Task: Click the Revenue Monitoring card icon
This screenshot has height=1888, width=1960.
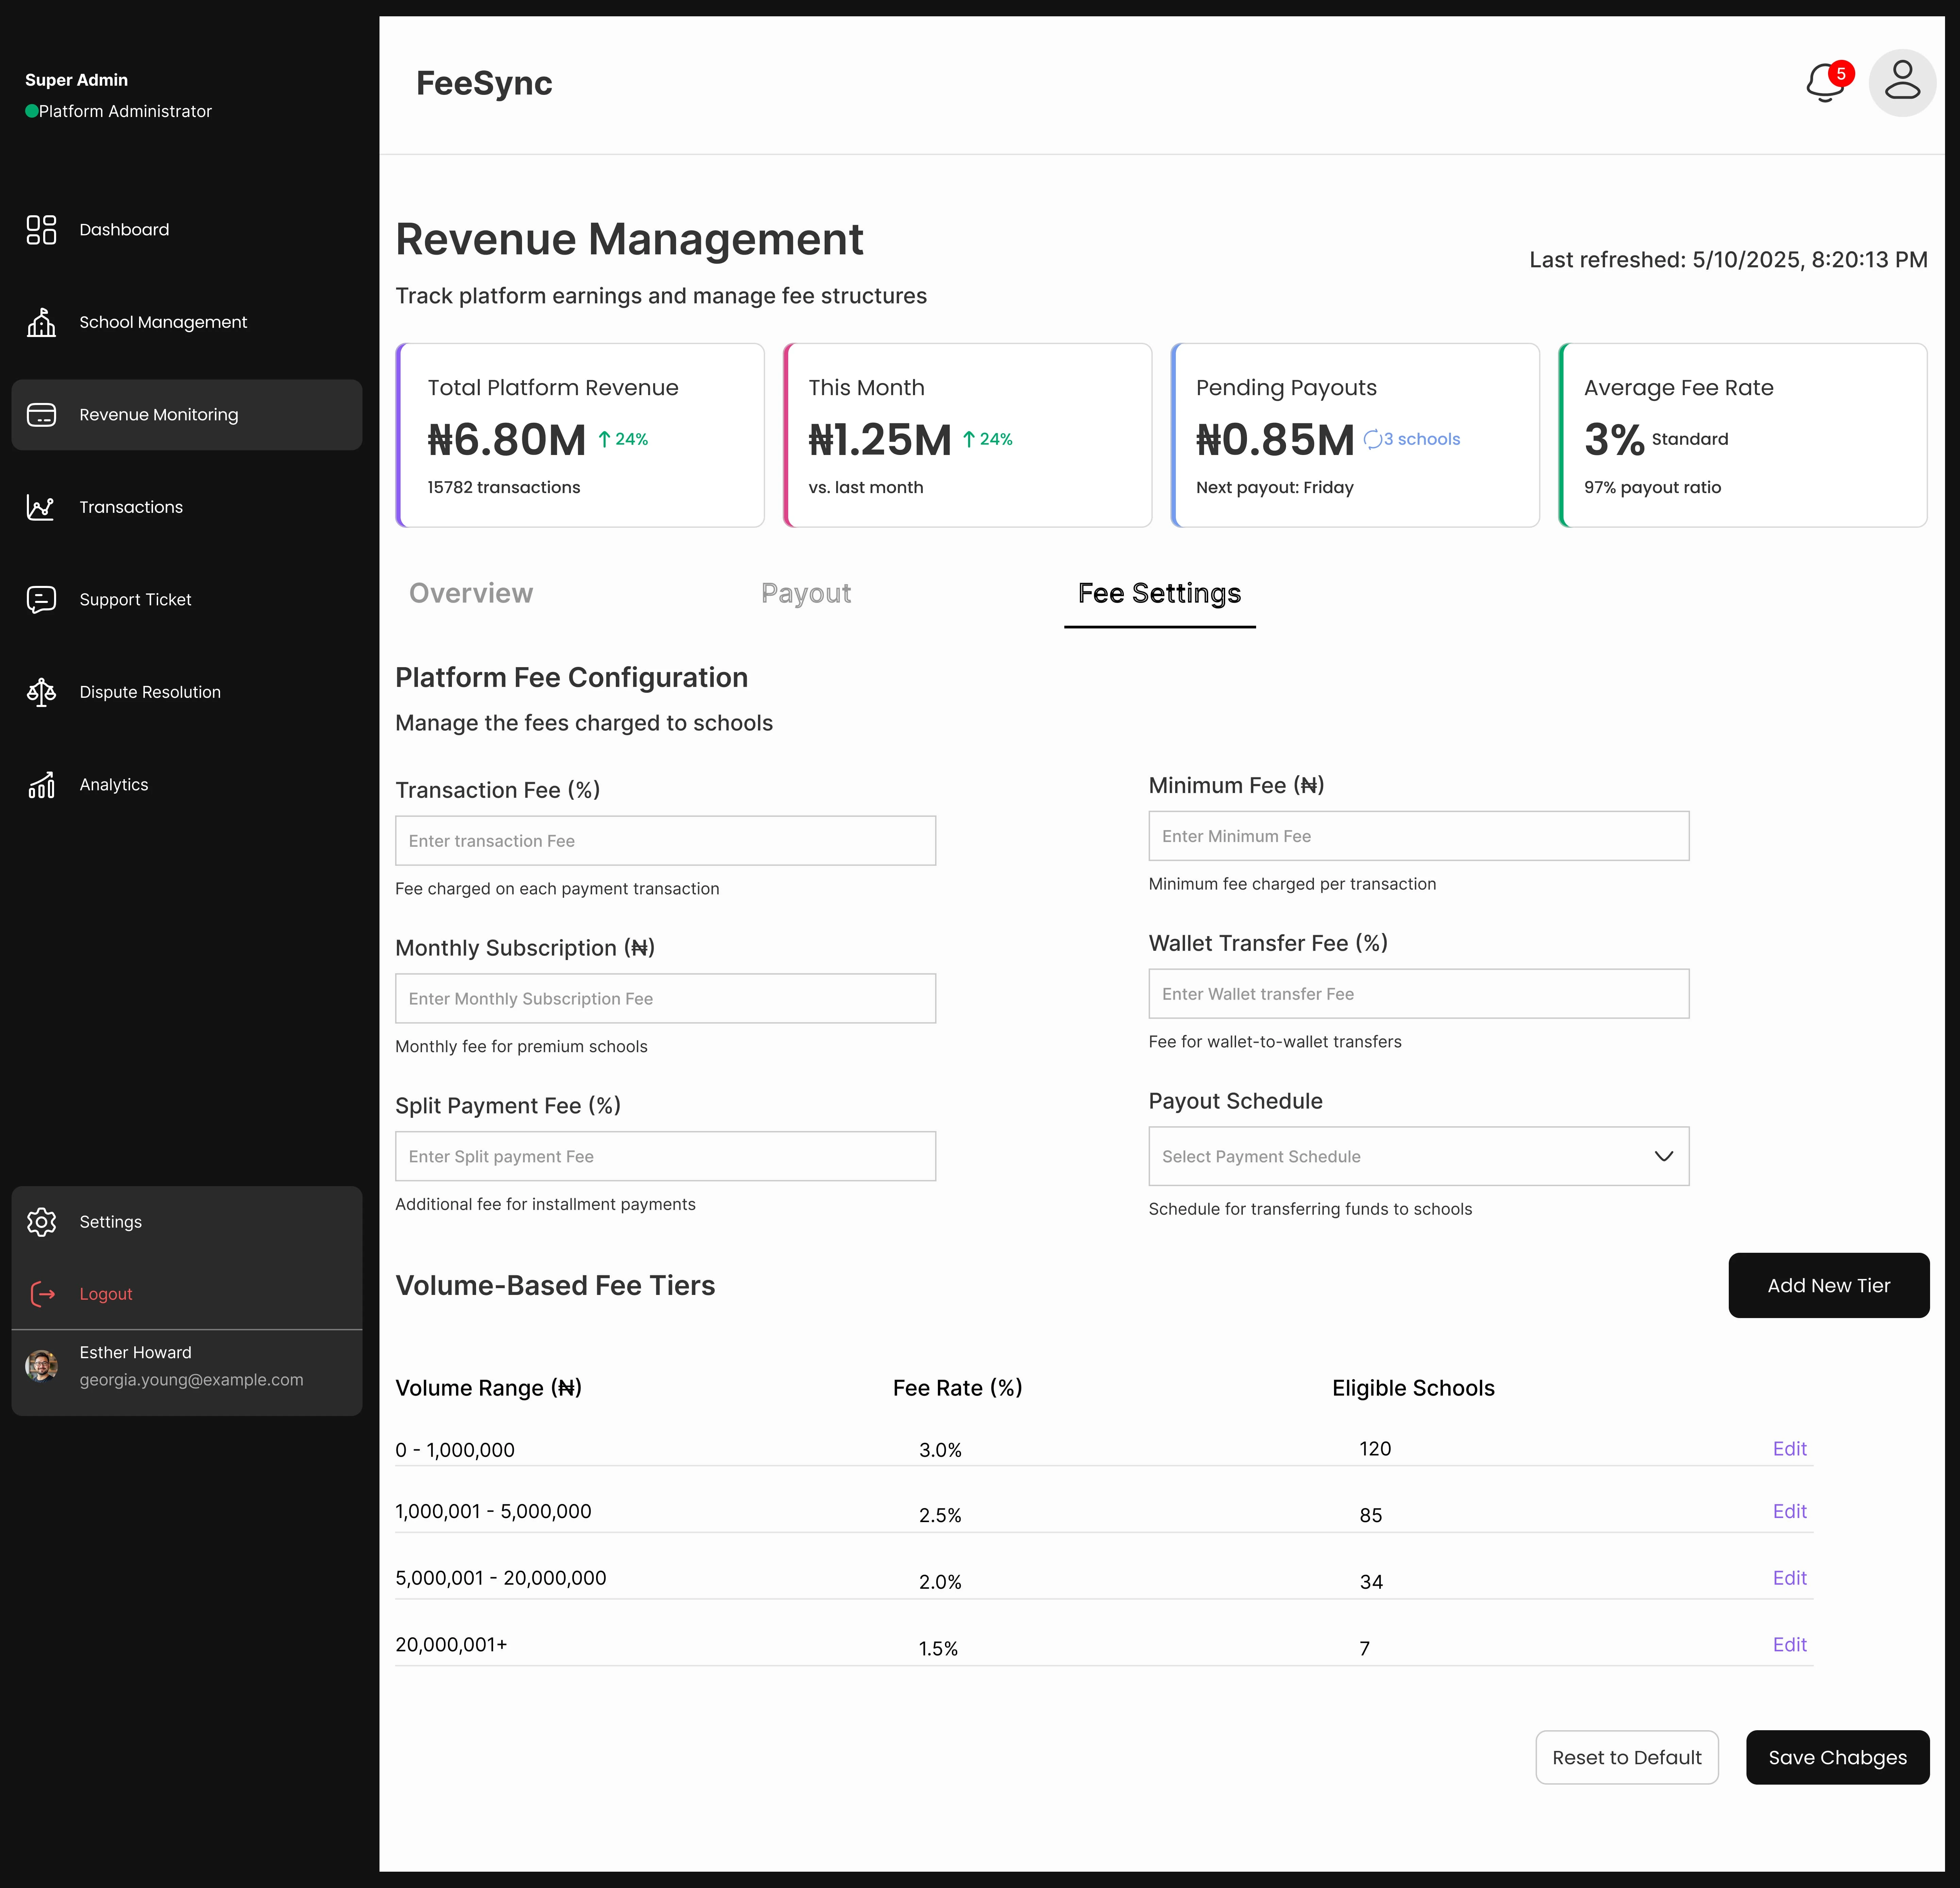Action: (x=41, y=415)
